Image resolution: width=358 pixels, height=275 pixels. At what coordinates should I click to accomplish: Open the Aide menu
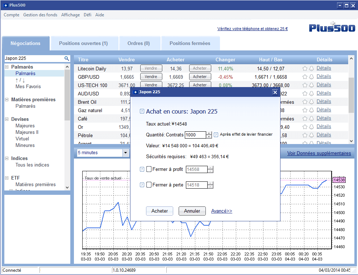click(x=100, y=15)
